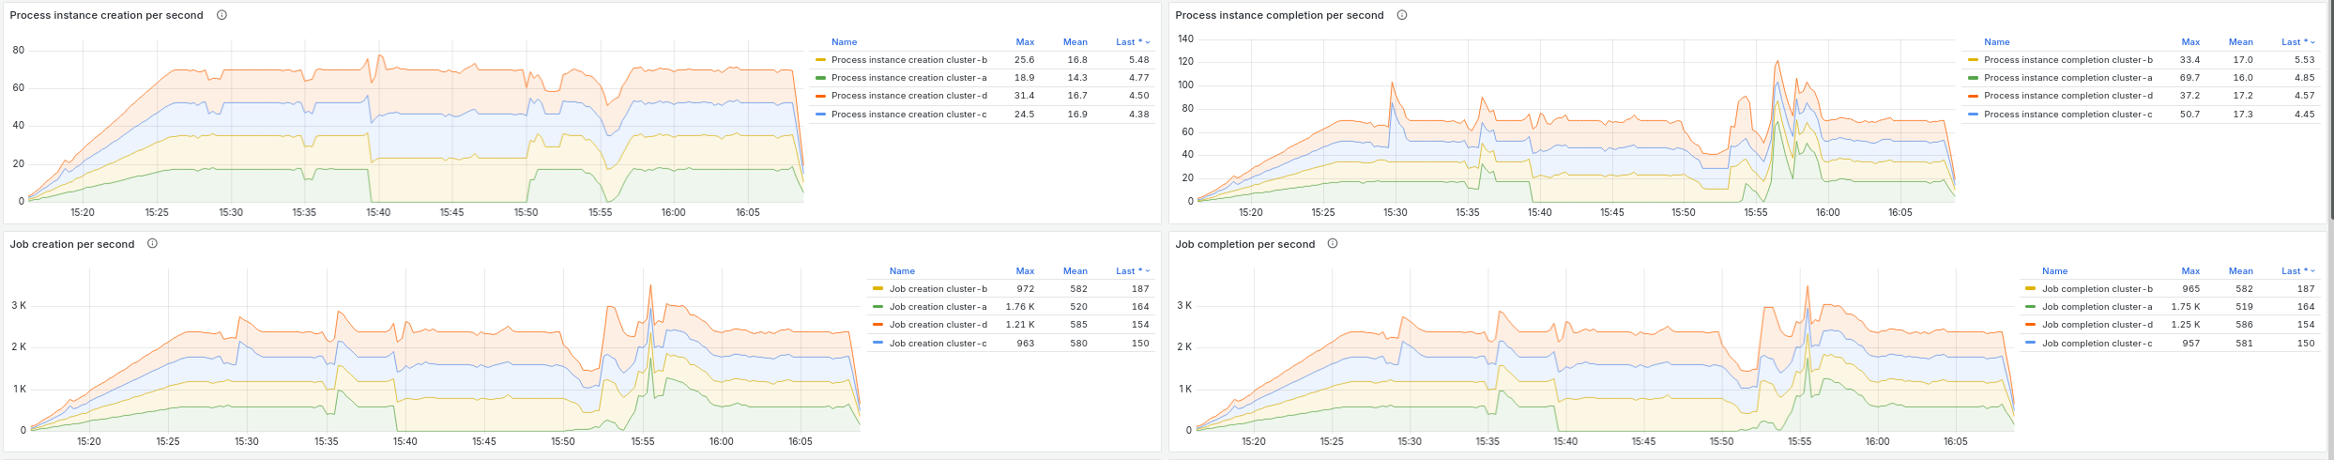Click orange swatch of Process instance creation cluster-d
This screenshot has height=460, width=2334.
tap(821, 96)
